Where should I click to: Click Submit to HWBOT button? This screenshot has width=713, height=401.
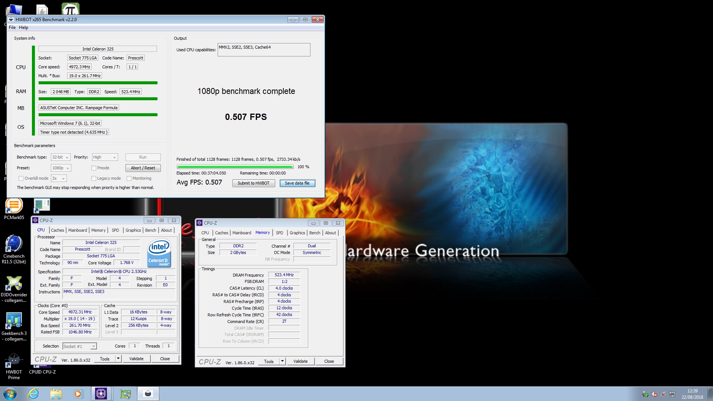[254, 183]
